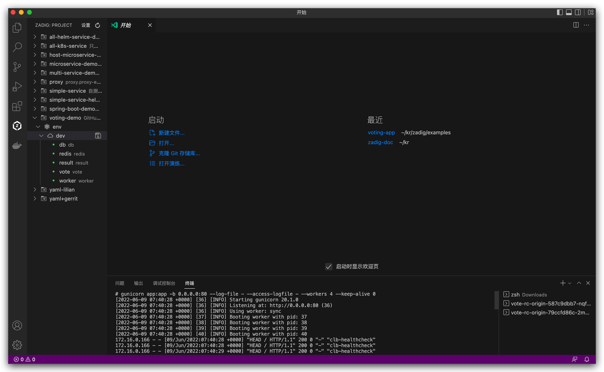Uncheck 启动时显示欢迎页 on the welcome page

[x=328, y=266]
